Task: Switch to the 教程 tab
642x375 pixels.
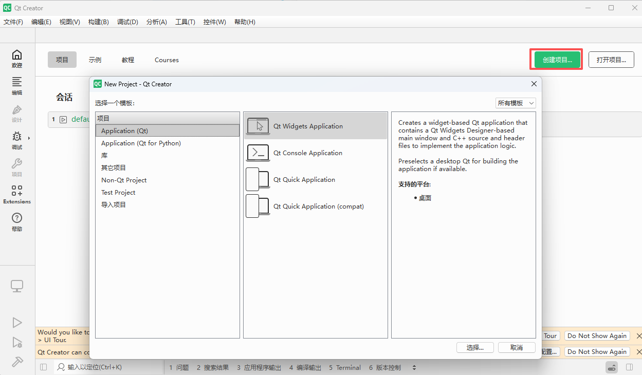Action: [x=128, y=60]
